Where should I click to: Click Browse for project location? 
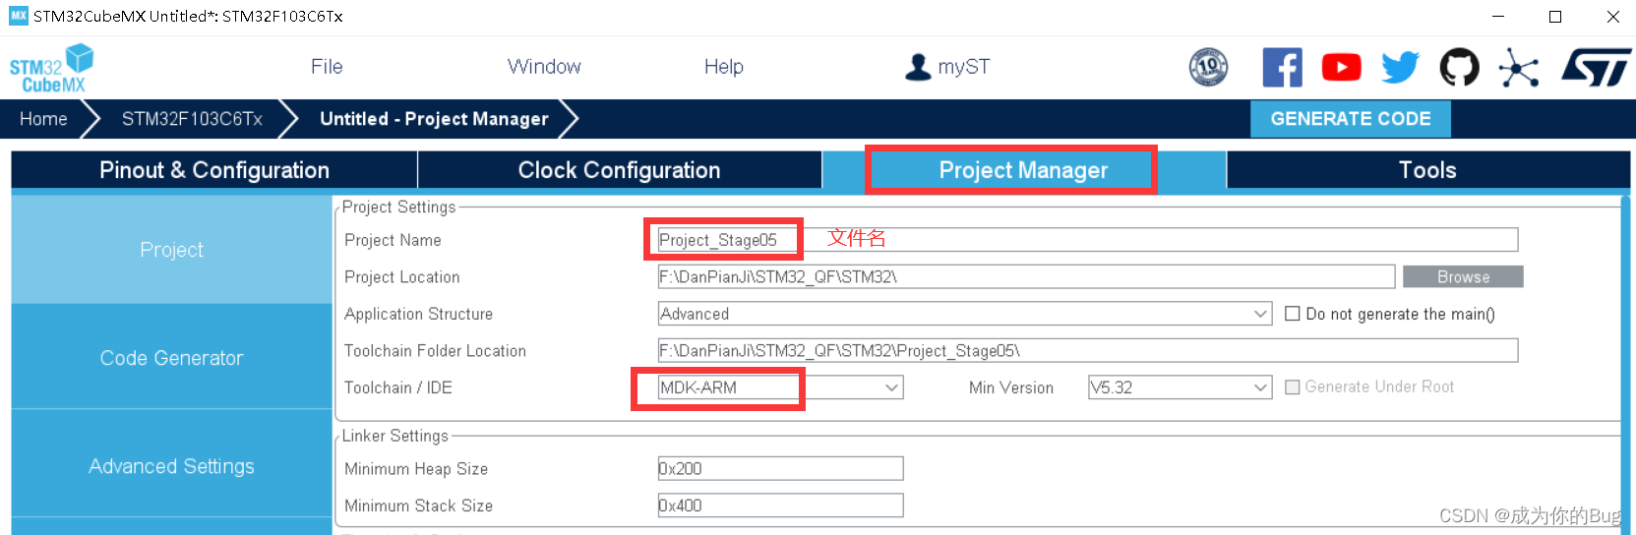[x=1463, y=277]
